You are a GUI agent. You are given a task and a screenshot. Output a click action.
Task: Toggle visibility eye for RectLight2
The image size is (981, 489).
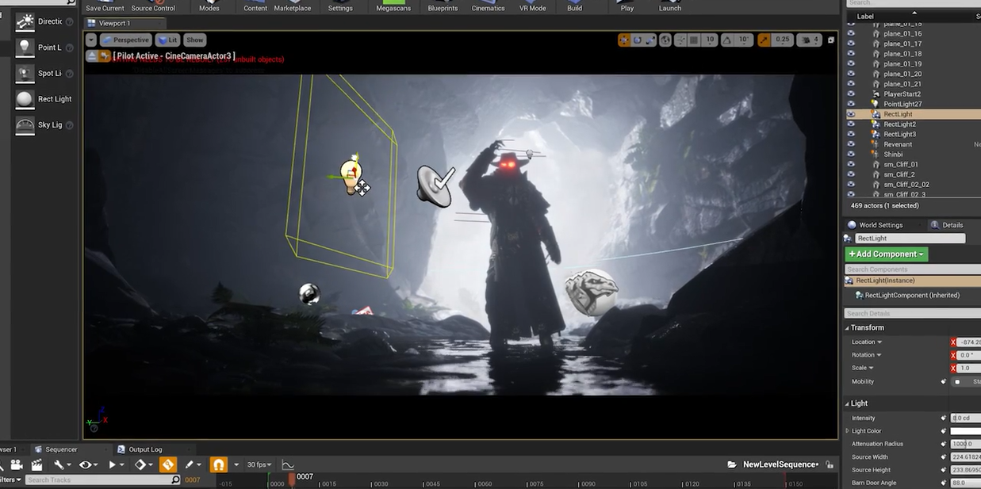pyautogui.click(x=851, y=124)
